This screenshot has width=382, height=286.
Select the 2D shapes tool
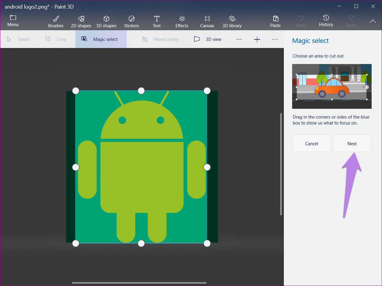(81, 22)
